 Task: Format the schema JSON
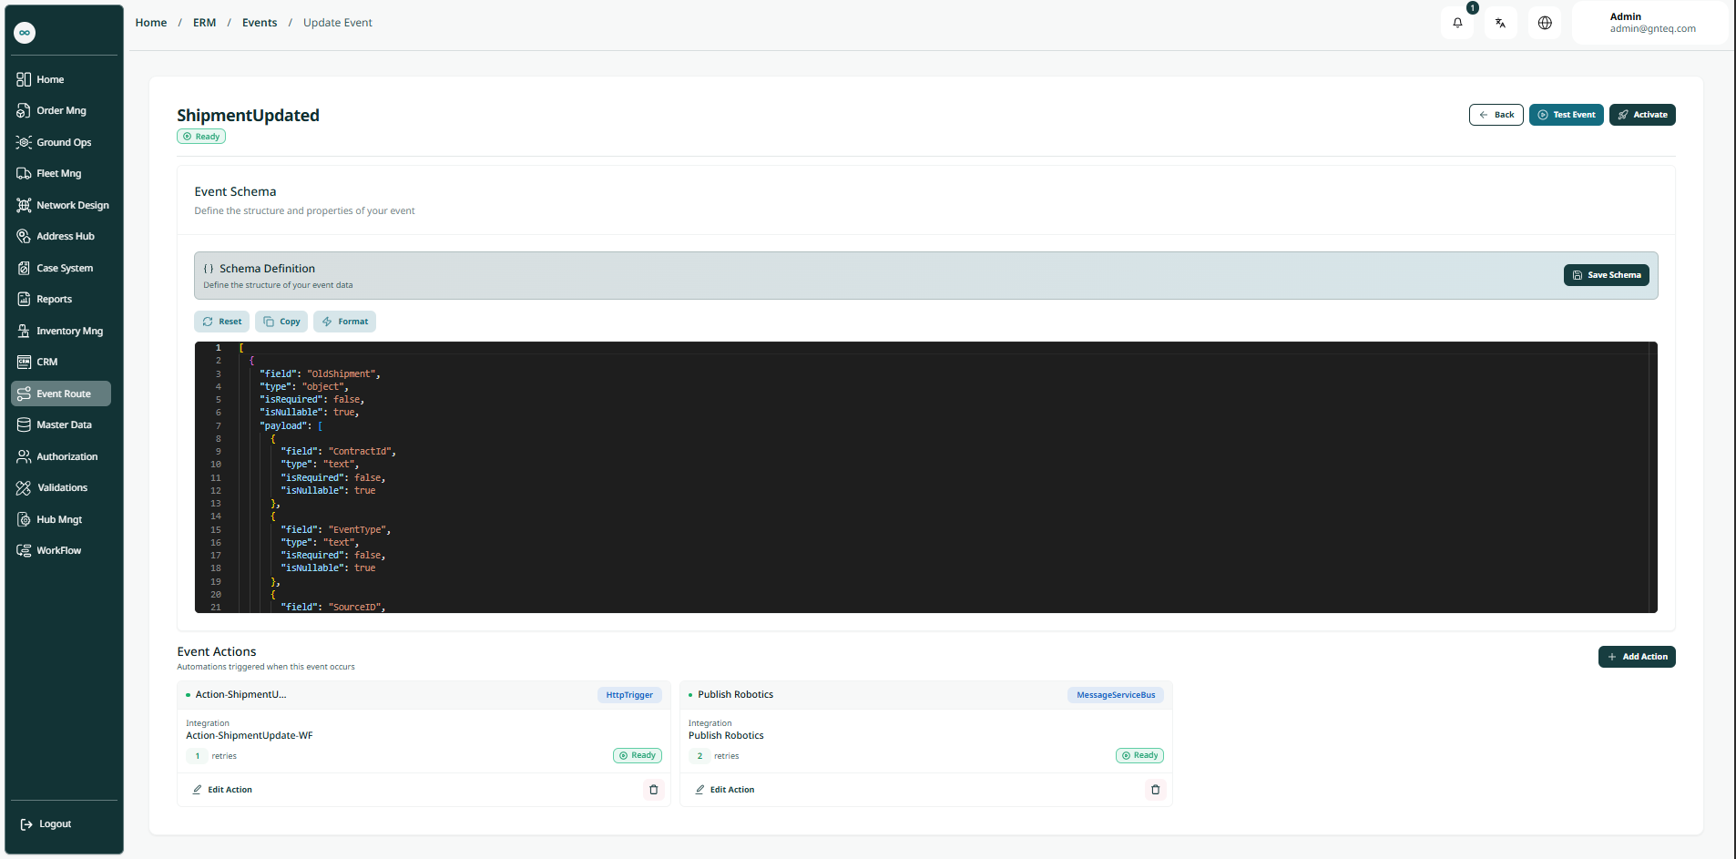click(x=344, y=322)
